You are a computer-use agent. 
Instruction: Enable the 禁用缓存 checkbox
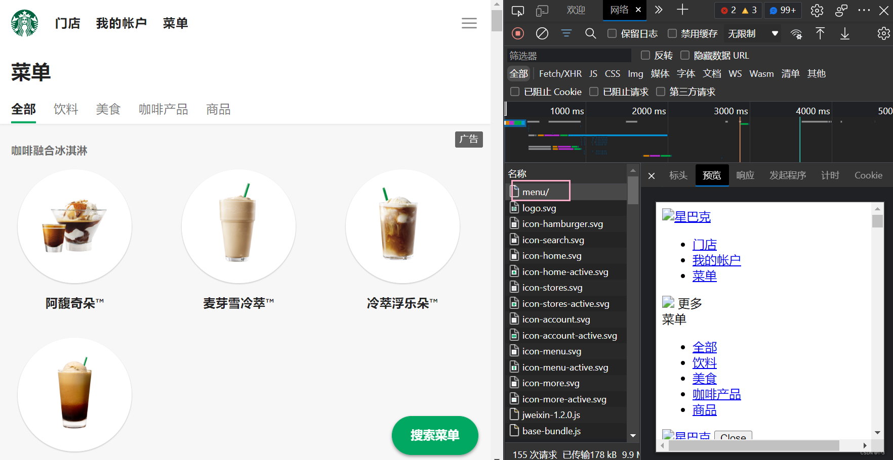tap(672, 33)
